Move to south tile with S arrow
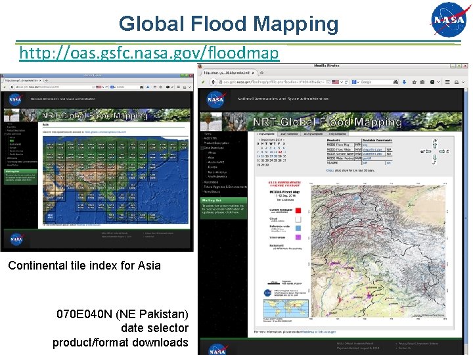This screenshot has height=355, width=473. 435,159
